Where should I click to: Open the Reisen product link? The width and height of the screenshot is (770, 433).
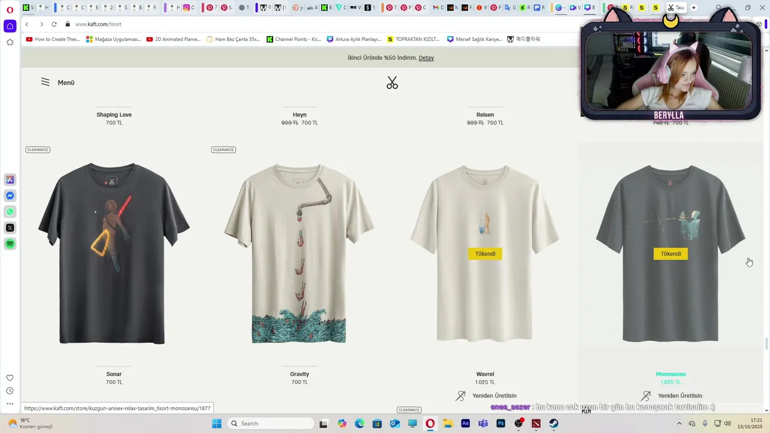click(x=485, y=114)
